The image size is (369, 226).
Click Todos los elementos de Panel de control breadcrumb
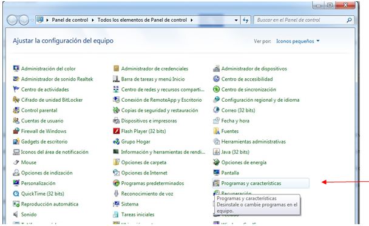(x=142, y=20)
